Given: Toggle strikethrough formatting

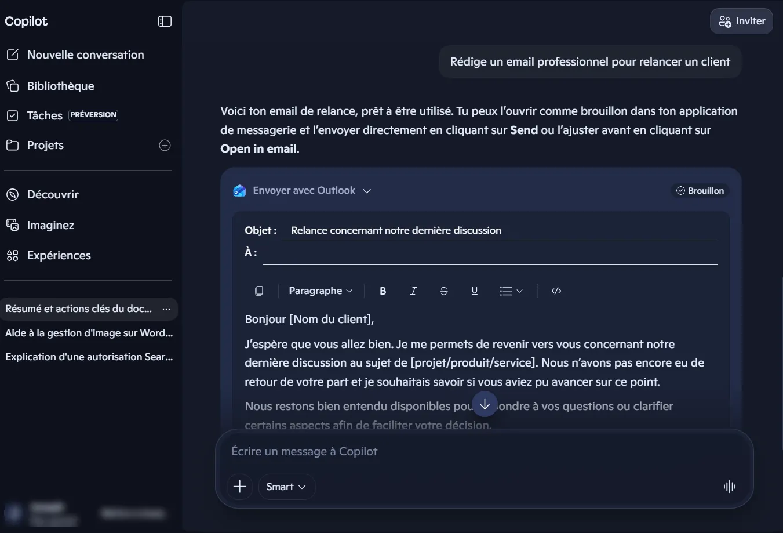Looking at the screenshot, I should (444, 291).
